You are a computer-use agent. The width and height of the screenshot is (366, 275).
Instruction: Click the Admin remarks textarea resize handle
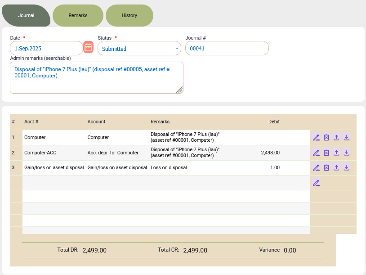[179, 90]
